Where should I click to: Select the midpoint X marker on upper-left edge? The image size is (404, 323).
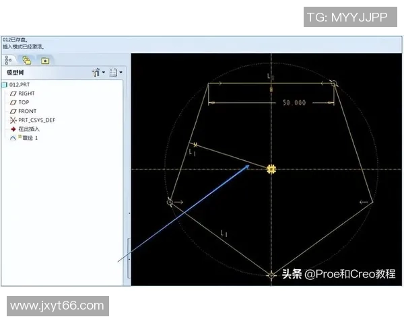(x=195, y=145)
